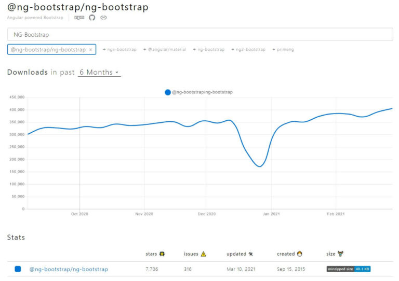Viewport: 399px width, 281px height.
Task: Open @ng-bootstrap/ng-bootstrap link in Stats table
Action: click(x=69, y=269)
